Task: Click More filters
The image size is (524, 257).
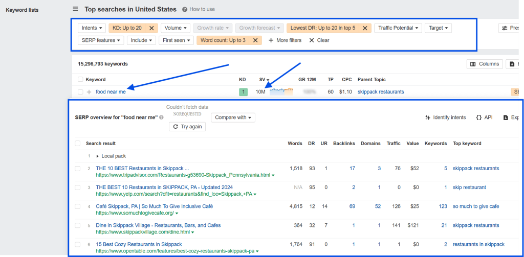Action: (x=285, y=40)
